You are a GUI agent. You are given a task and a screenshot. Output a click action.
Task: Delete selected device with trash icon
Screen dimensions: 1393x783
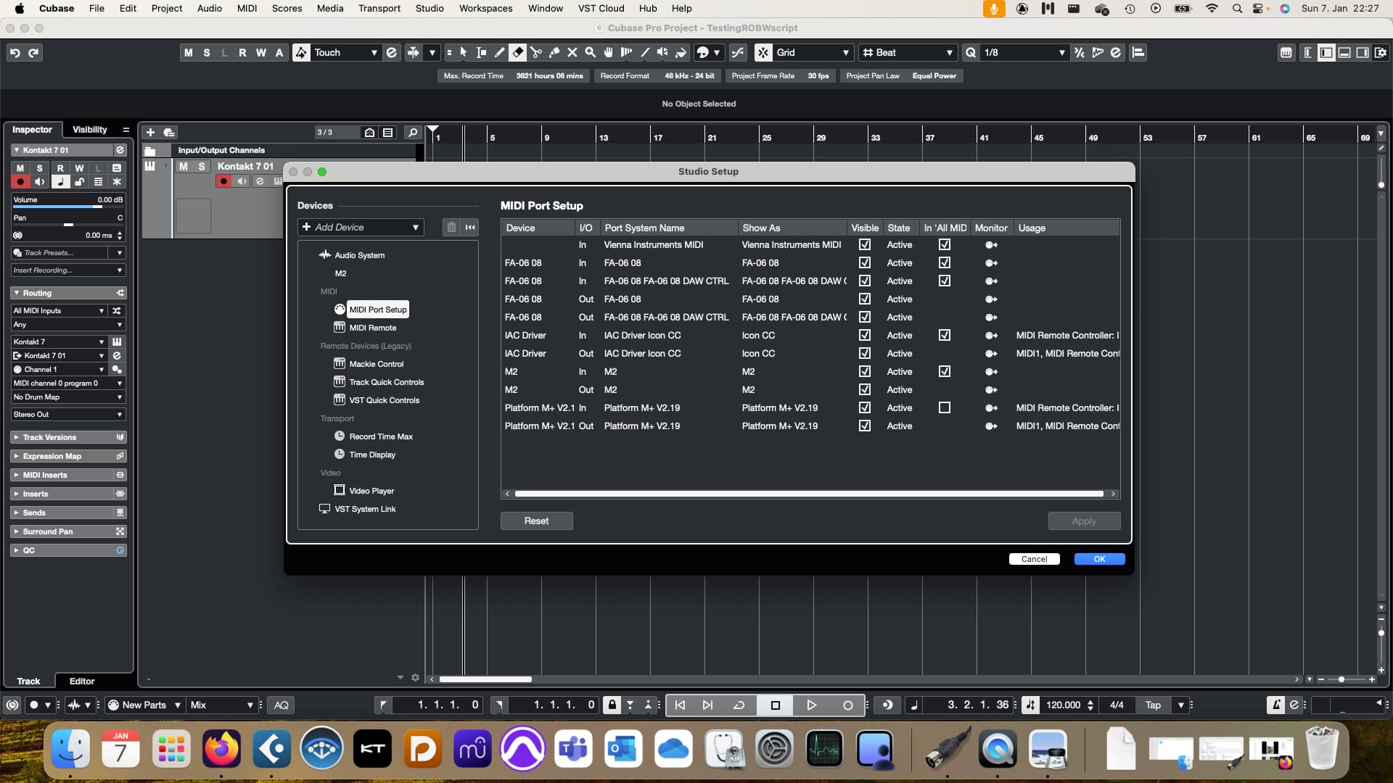(451, 227)
